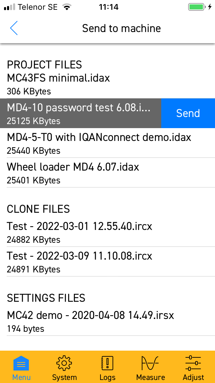Select MD4-10 password test 6.08 file

pos(81,113)
